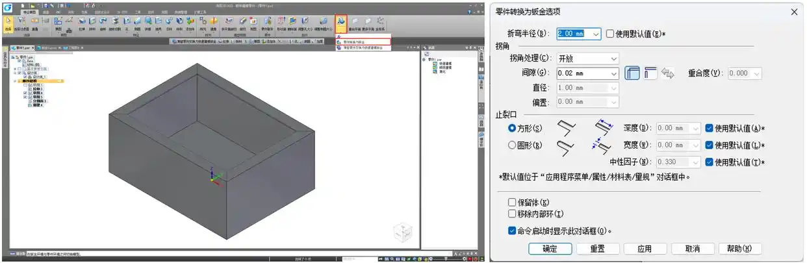The width and height of the screenshot is (807, 263).
Task: Open the 中性因子 0.330 dropdown
Action: tap(696, 162)
